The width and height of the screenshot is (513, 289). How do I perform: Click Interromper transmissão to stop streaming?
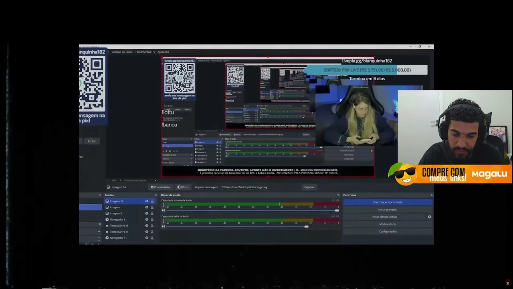388,202
